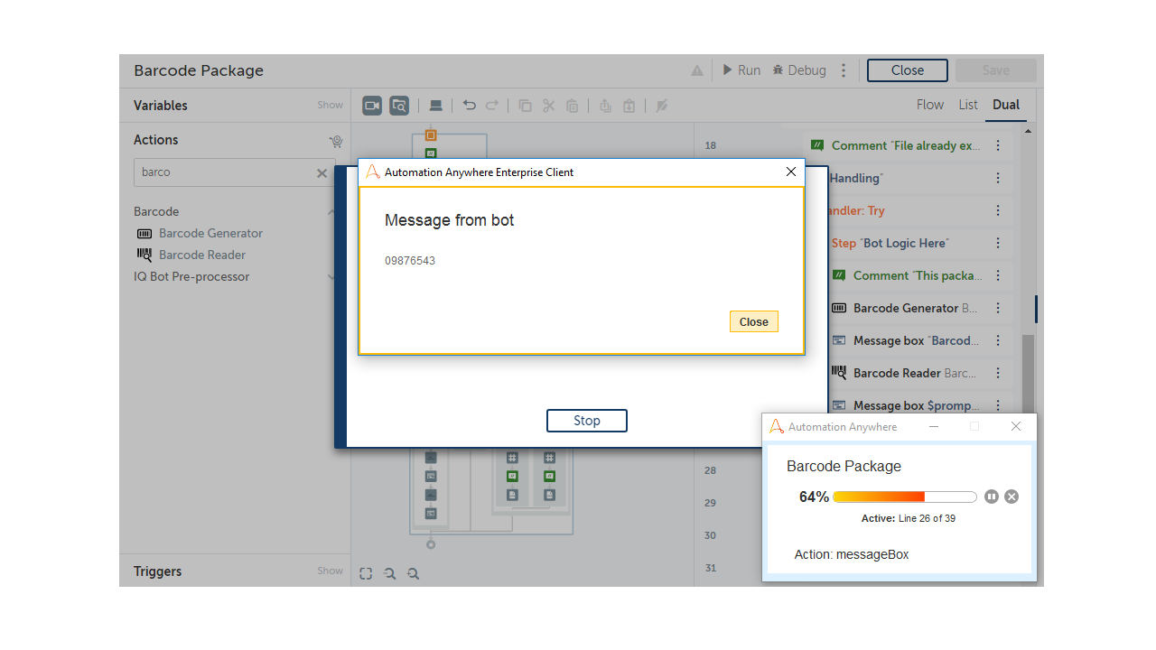Select the Message box $promp… line
1156x650 pixels.
tap(919, 404)
